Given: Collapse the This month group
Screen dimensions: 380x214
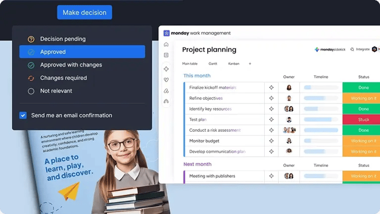Looking at the screenshot, I should pos(197,76).
